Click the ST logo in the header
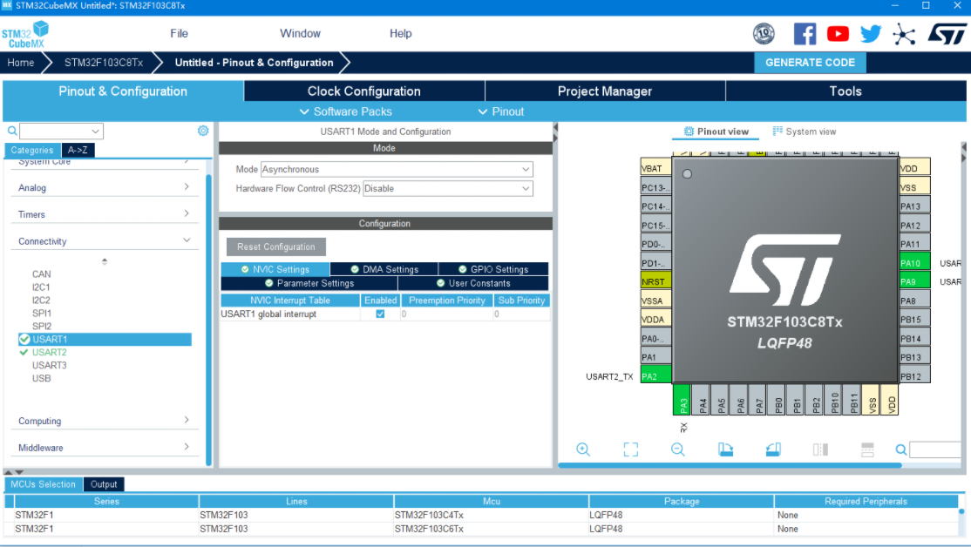This screenshot has width=971, height=547. click(x=947, y=34)
